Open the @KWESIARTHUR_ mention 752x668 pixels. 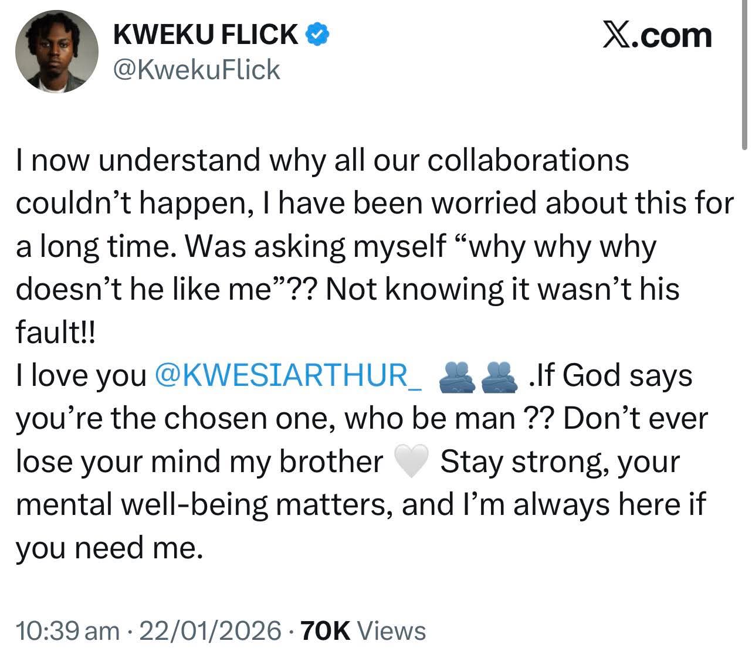tap(287, 376)
